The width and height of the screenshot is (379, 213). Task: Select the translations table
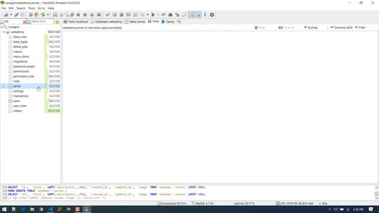[x=21, y=96]
